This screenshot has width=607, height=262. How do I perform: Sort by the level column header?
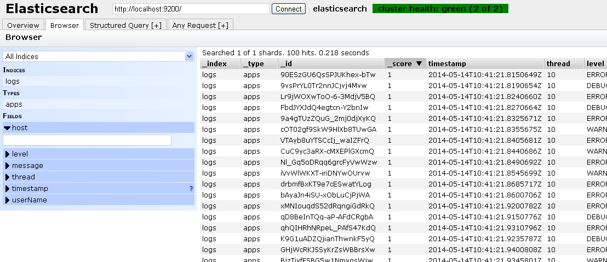point(595,64)
